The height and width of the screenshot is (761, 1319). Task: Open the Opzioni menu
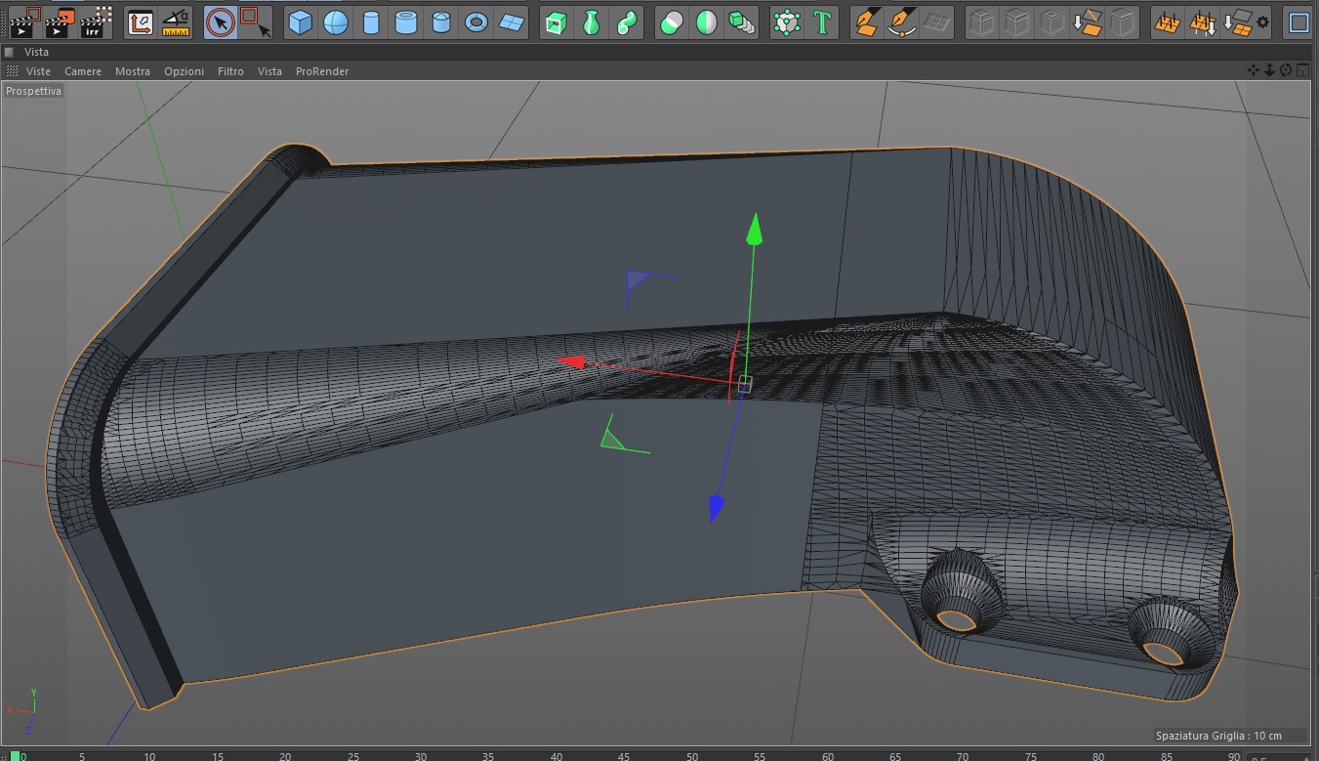(x=184, y=71)
